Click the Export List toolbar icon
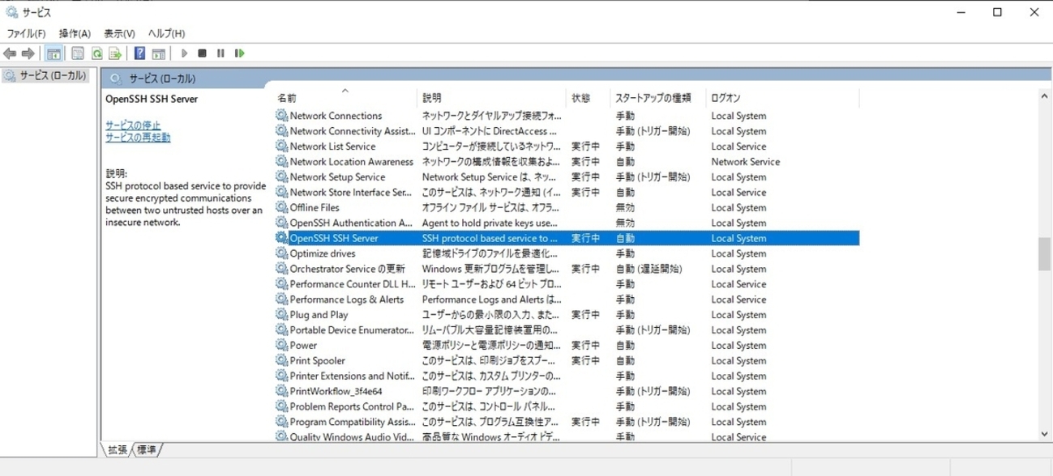The width and height of the screenshot is (1053, 476). pyautogui.click(x=115, y=53)
